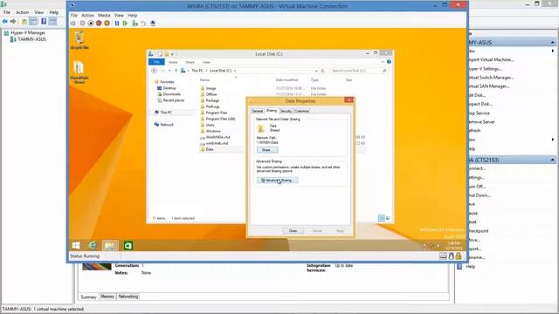559x314 pixels.
Task: Click the Start button in VM taskbar
Action: [x=76, y=245]
